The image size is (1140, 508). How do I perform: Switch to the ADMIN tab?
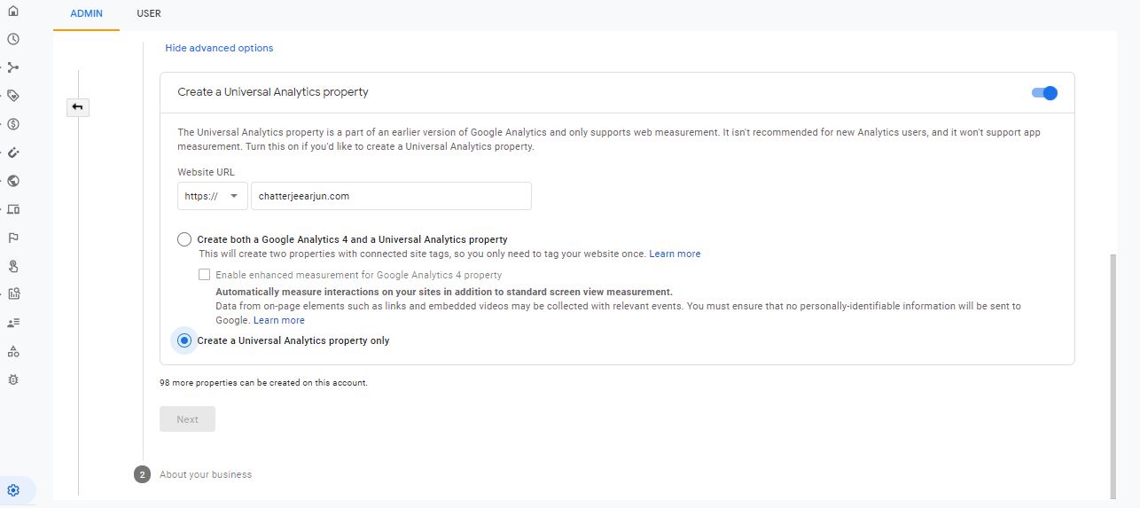(x=86, y=14)
